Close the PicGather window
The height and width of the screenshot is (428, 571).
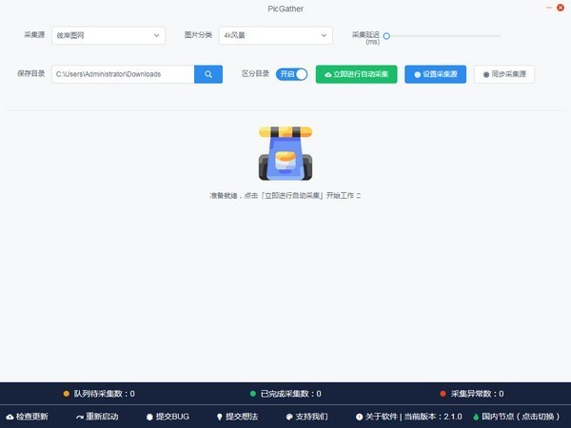[x=561, y=8]
